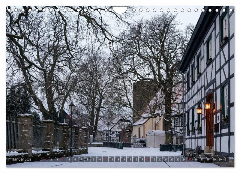Choose the red-marked day 11 cell
Screen dimensions: 240x173
tap(105, 159)
